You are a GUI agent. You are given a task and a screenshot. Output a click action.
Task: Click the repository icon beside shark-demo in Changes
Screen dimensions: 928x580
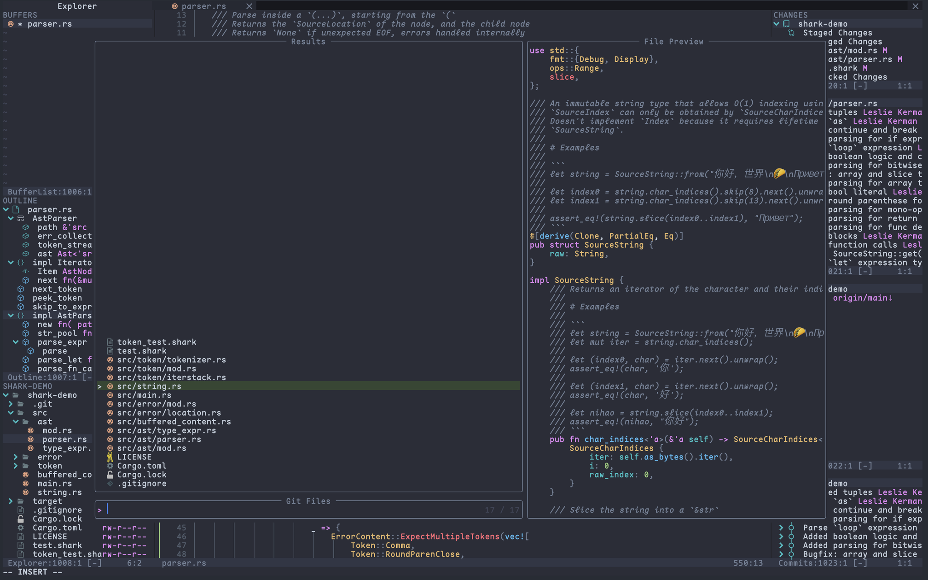click(787, 24)
